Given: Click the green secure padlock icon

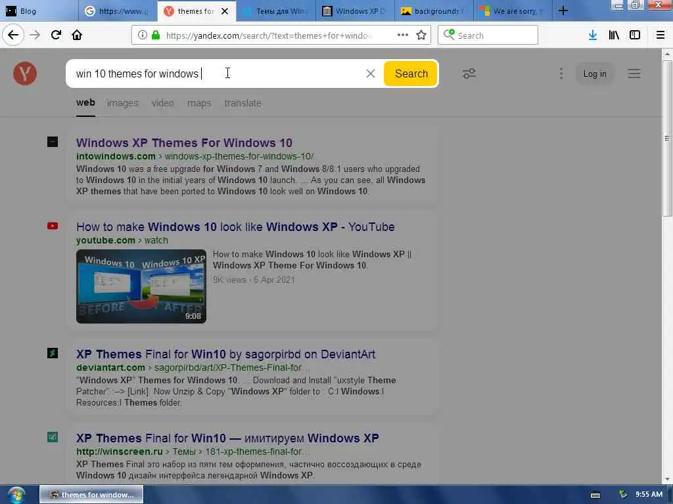Looking at the screenshot, I should click(x=156, y=35).
